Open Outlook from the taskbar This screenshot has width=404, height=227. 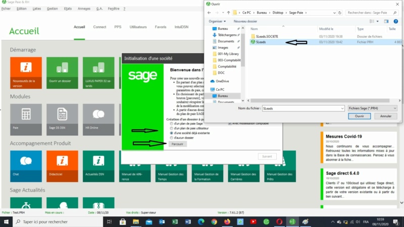coord(162,221)
